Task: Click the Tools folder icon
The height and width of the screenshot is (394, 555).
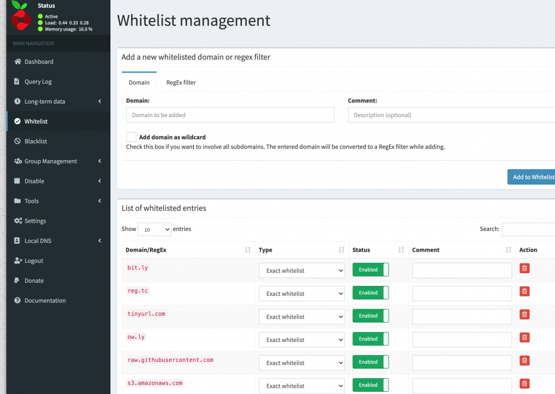Action: (17, 201)
